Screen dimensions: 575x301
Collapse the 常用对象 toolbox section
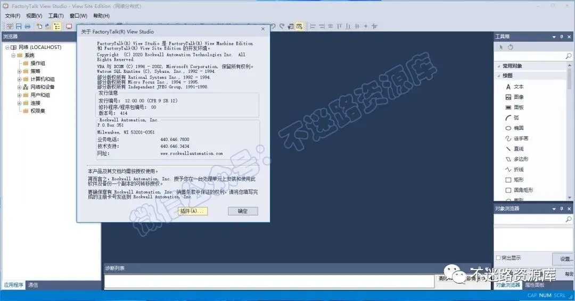[499, 66]
